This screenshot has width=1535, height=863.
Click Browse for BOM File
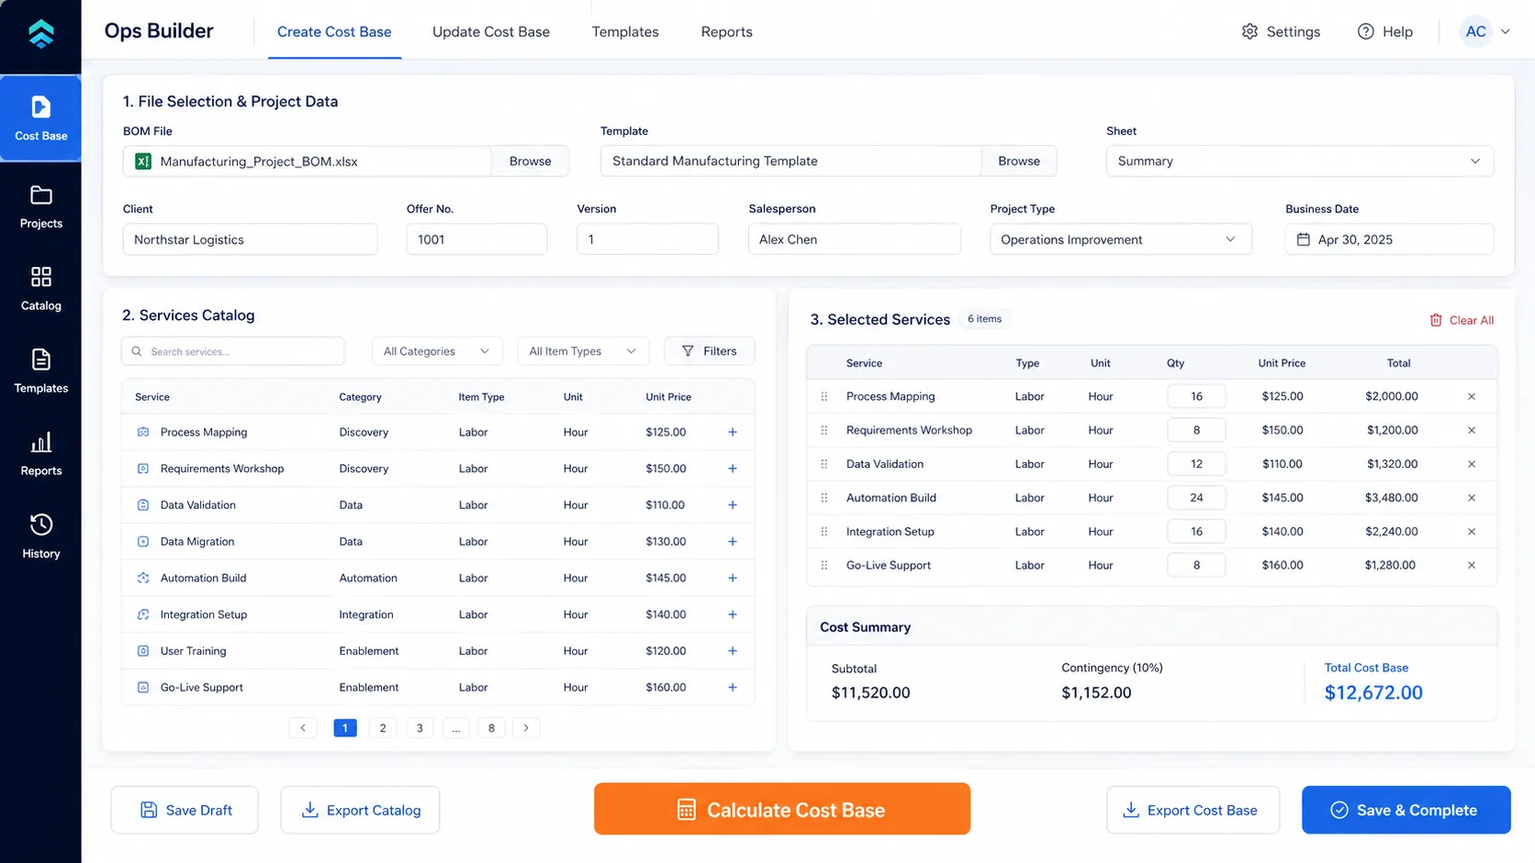point(530,160)
